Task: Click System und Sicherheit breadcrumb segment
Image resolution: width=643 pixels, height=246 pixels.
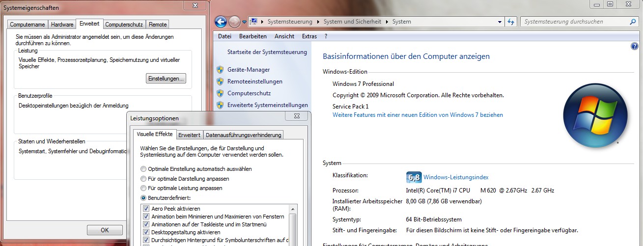Action: point(353,22)
